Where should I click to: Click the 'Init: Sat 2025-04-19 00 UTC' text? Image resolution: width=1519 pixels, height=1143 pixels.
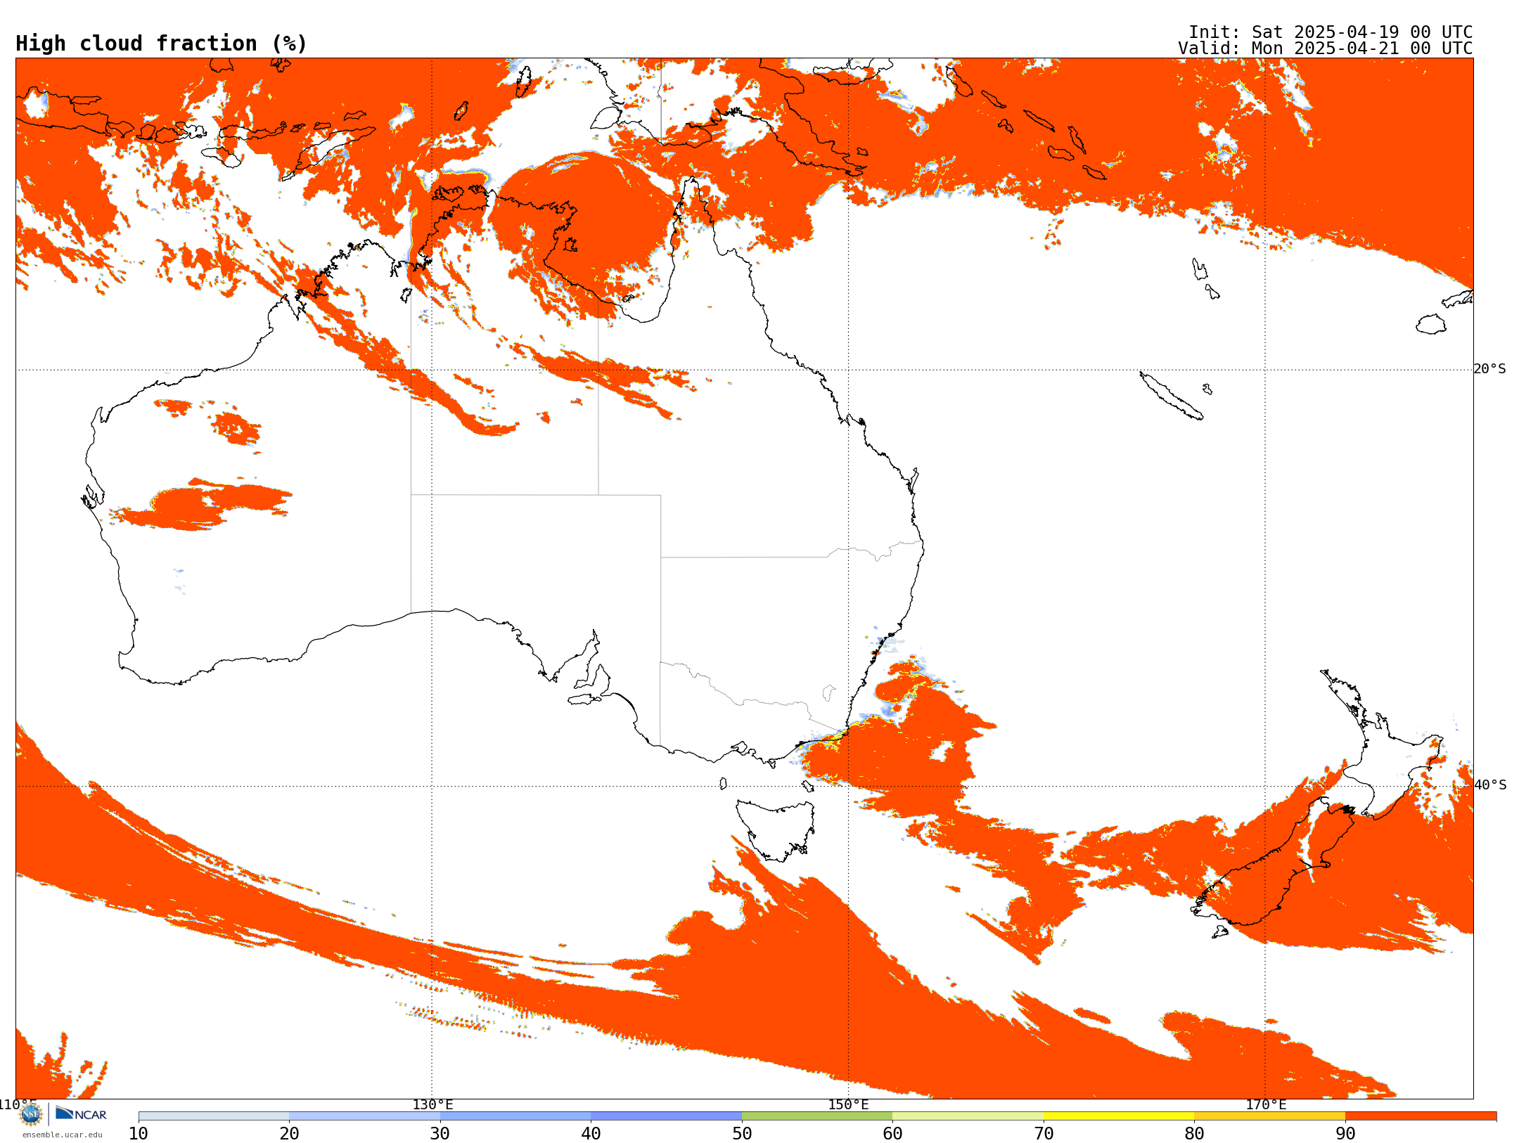coord(1331,32)
